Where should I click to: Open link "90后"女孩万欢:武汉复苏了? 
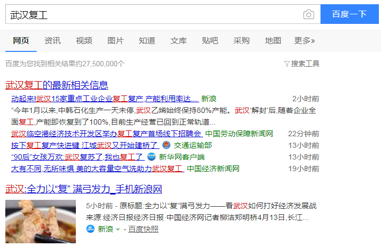(x=78, y=157)
